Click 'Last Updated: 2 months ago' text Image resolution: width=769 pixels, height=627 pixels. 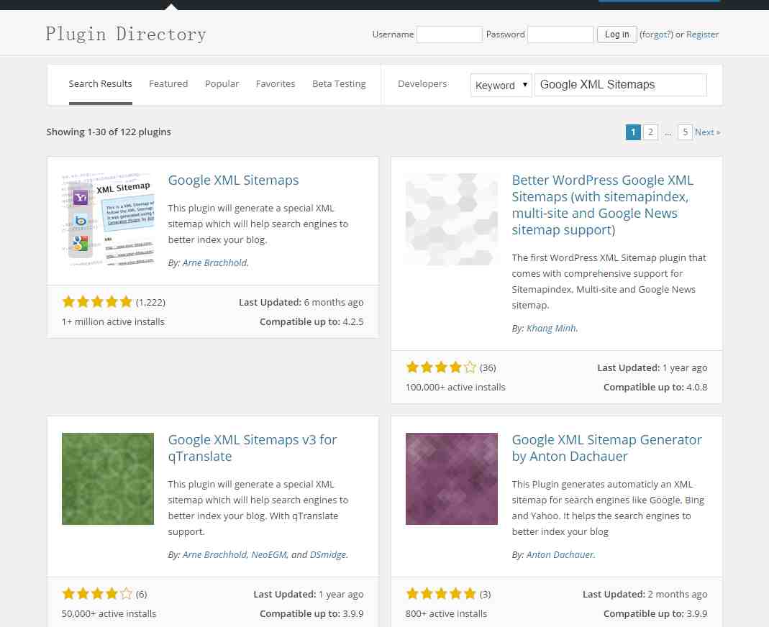(645, 594)
